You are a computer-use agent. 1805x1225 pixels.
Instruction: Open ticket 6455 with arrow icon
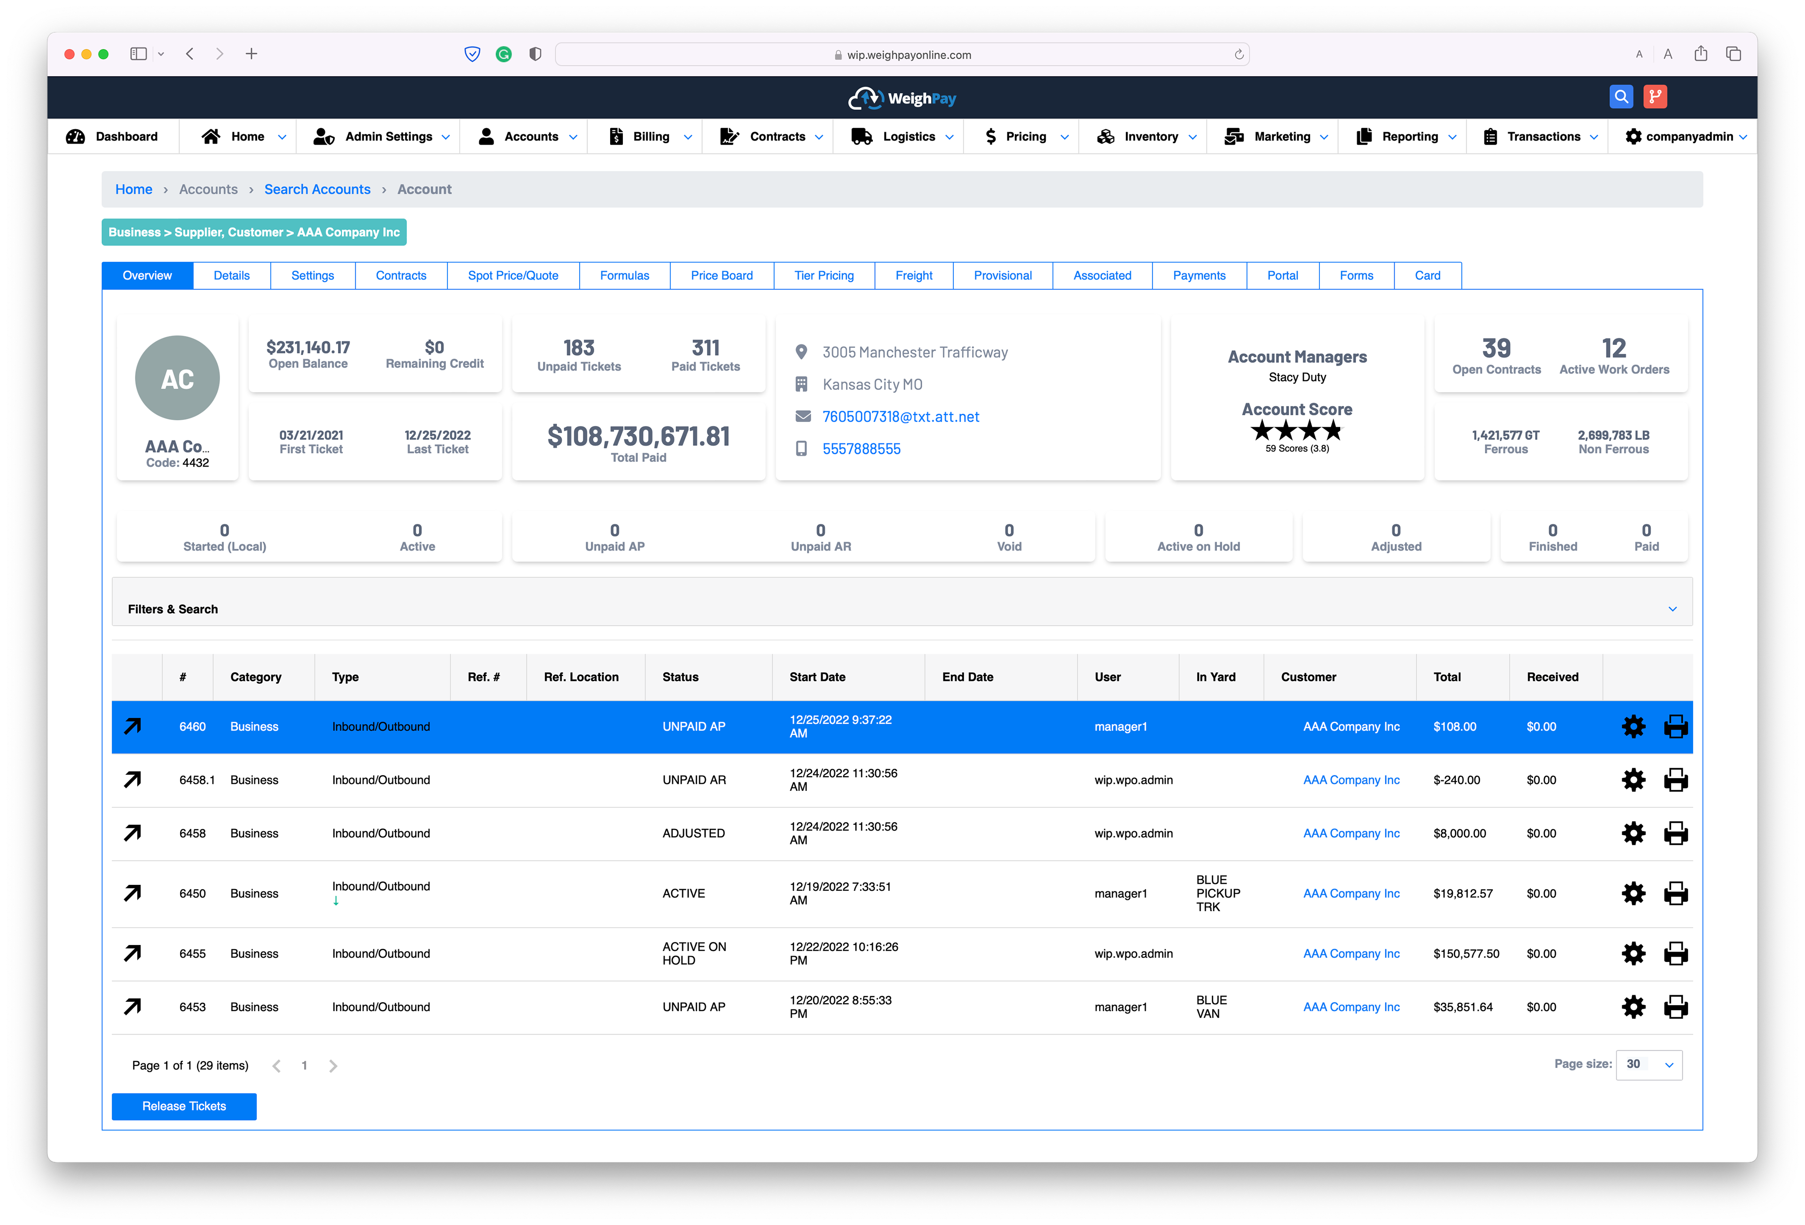point(133,953)
